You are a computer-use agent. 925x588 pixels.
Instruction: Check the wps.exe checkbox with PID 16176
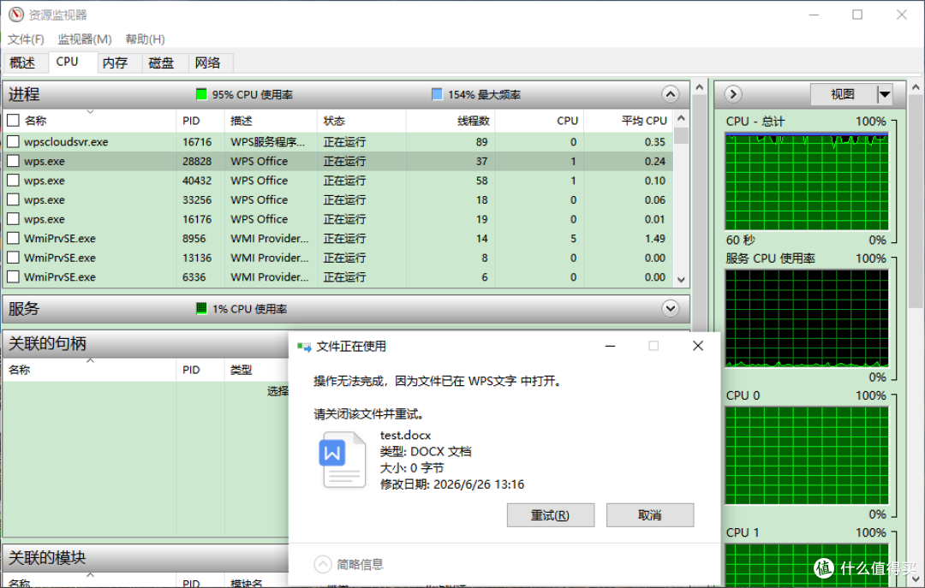(13, 219)
